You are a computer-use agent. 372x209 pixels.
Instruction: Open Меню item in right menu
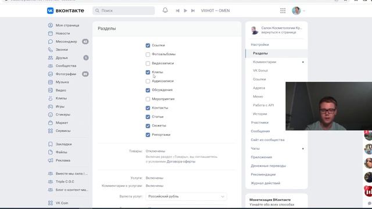[x=258, y=96]
